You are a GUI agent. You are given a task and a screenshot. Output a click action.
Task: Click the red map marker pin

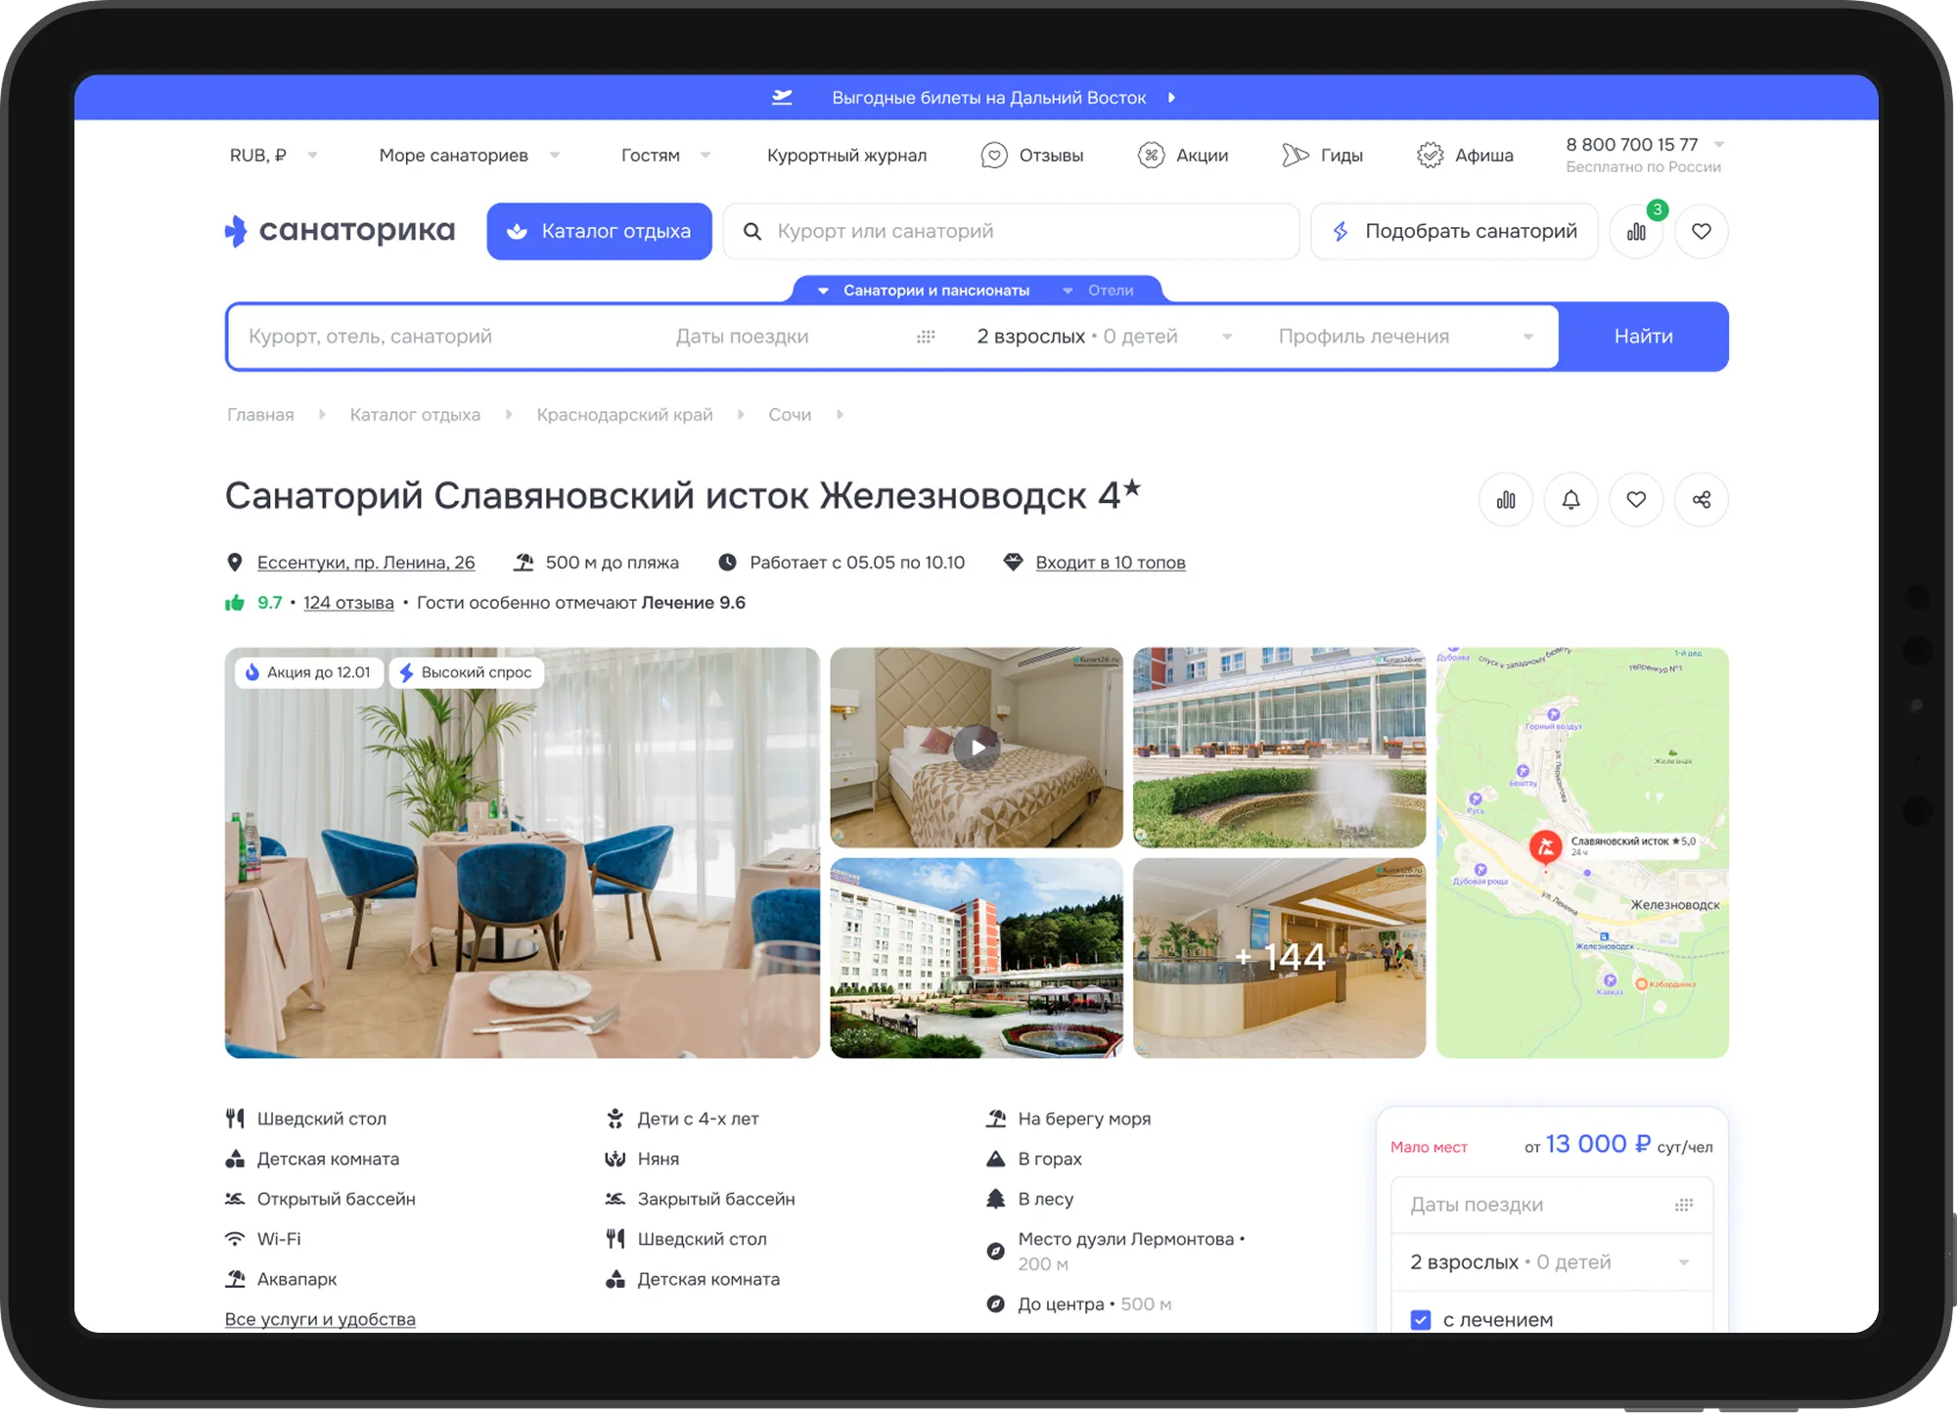(1545, 846)
